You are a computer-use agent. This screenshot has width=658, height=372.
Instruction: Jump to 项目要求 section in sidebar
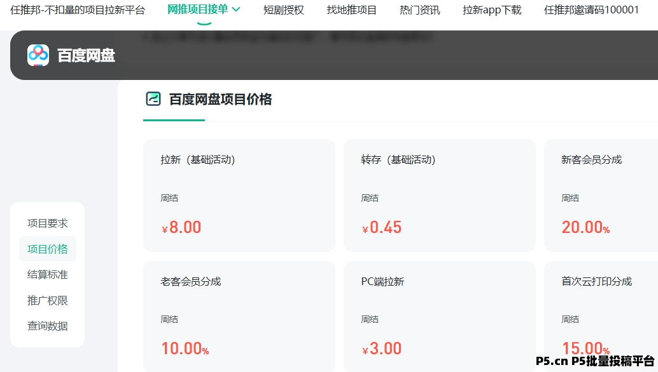[48, 223]
